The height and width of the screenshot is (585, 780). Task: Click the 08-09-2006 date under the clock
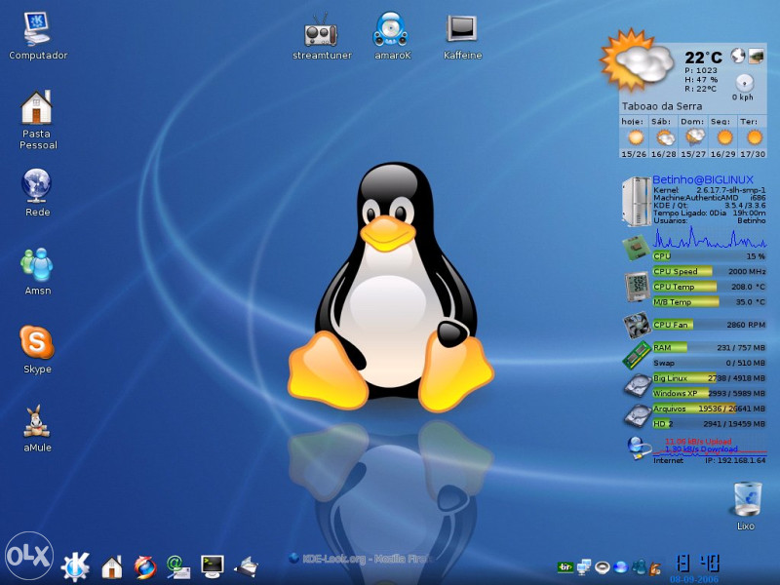(694, 579)
